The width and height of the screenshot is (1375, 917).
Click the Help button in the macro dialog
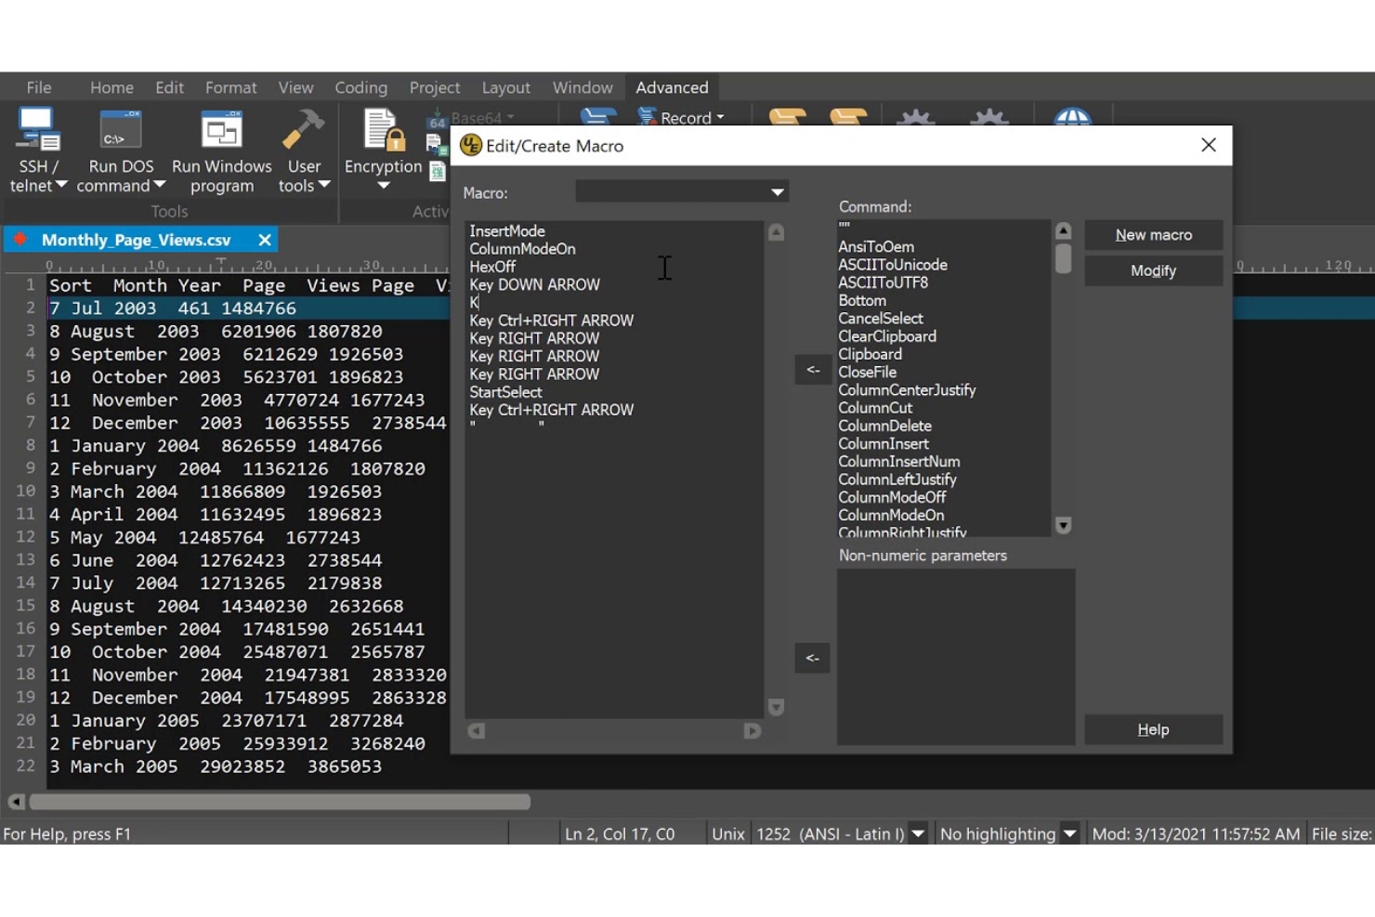pos(1153,729)
